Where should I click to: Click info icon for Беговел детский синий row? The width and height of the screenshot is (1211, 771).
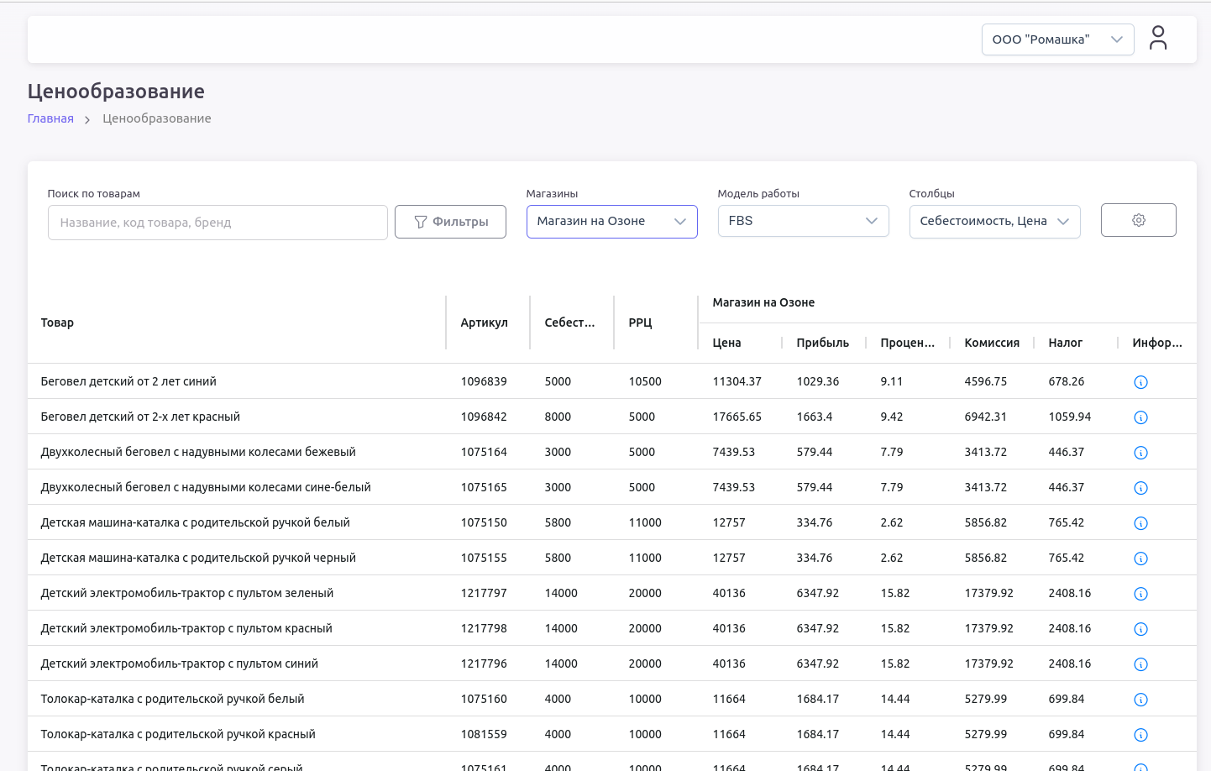(x=1140, y=382)
